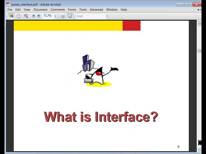Screen dimensions: 206x154
Task: Enable scrolling pages fit-width view
Action: (62, 16)
